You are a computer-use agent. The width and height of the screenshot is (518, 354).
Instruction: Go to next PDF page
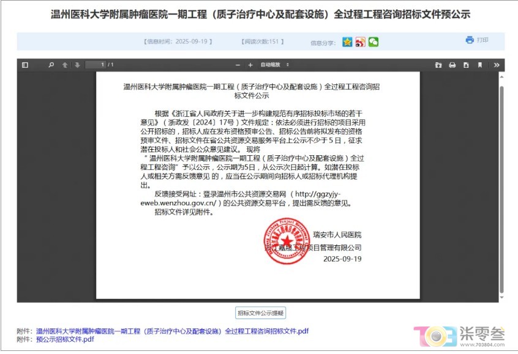point(77,65)
